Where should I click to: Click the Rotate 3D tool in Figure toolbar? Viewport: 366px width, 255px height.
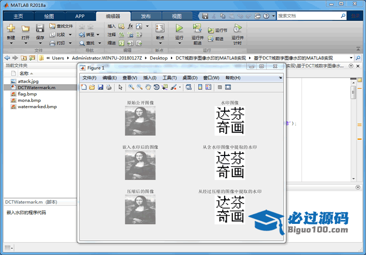(x=156, y=87)
